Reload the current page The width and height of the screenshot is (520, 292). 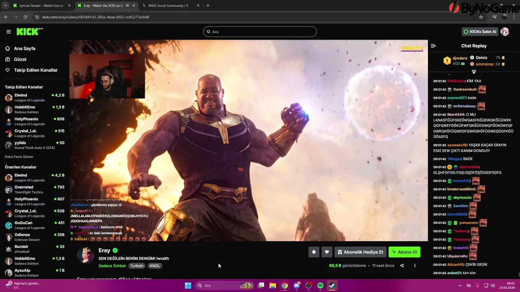pyautogui.click(x=25, y=17)
